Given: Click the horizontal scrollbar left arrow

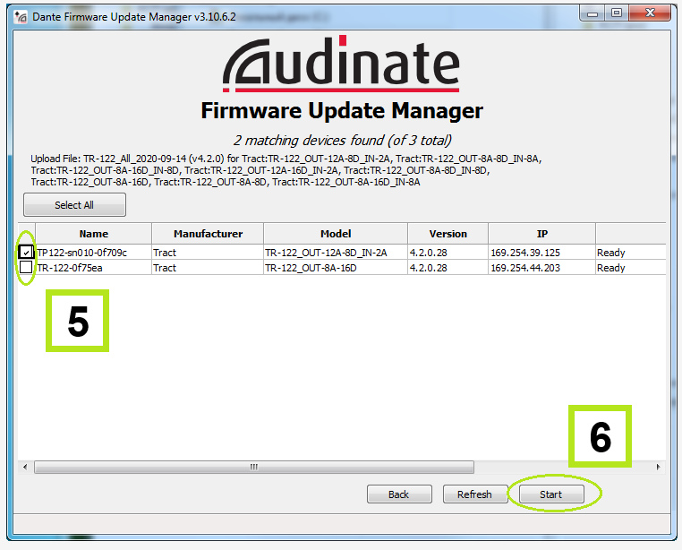Looking at the screenshot, I should pyautogui.click(x=26, y=467).
